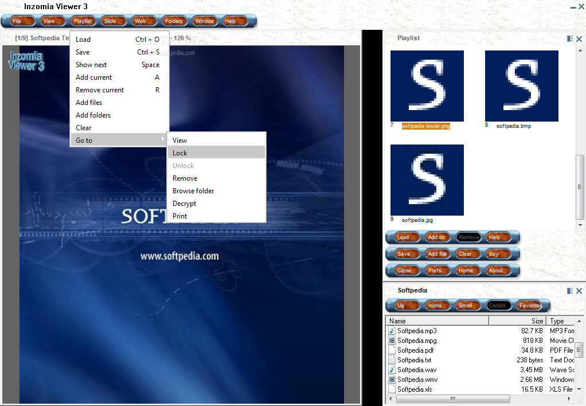
Task: Select Remove in the submenu
Action: click(x=216, y=178)
